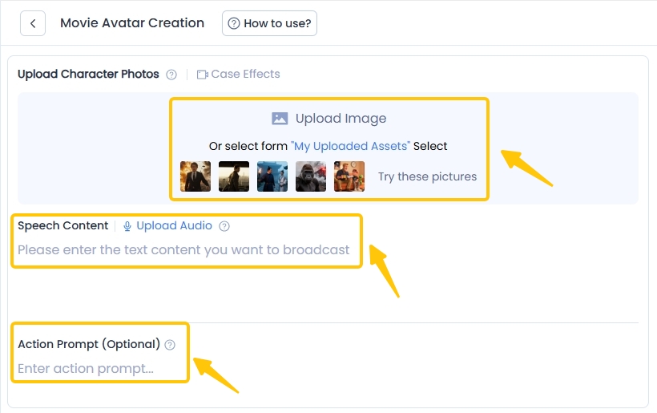Click the Upload Image text
The image size is (657, 413).
click(341, 119)
